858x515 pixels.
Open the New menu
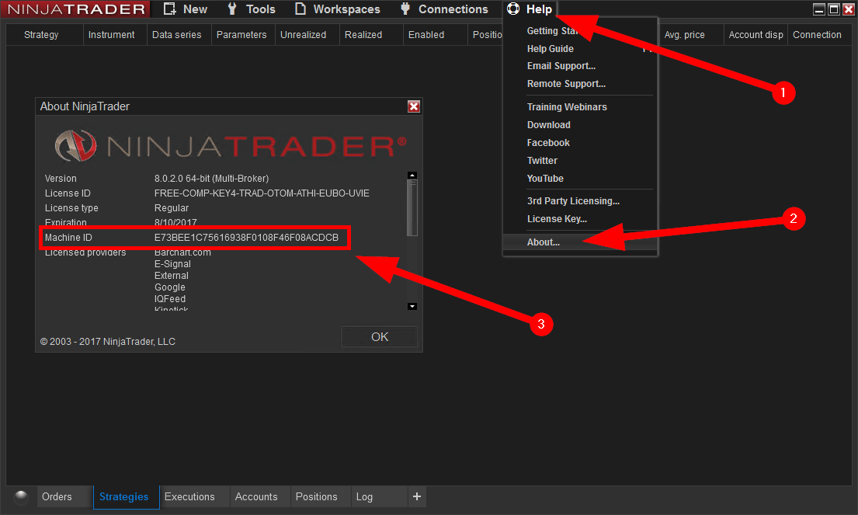(186, 9)
